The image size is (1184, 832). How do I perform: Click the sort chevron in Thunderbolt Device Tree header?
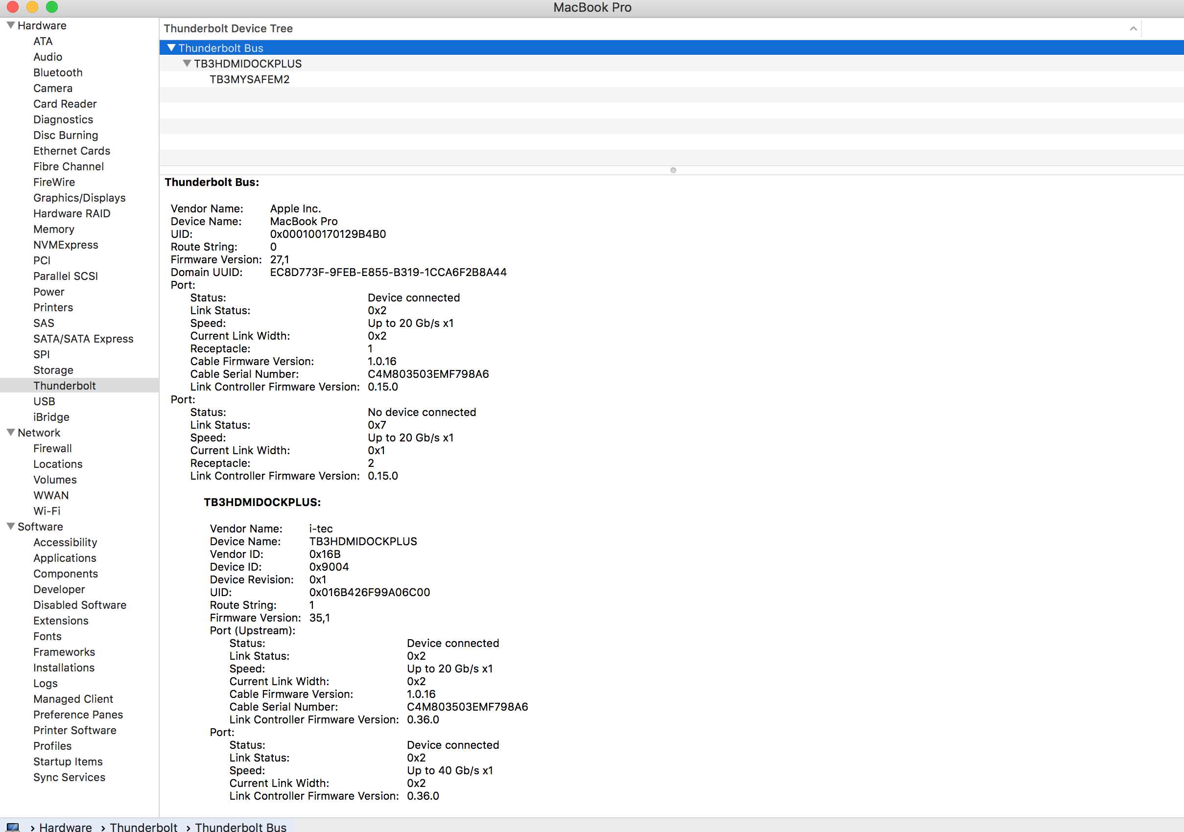tap(1134, 28)
